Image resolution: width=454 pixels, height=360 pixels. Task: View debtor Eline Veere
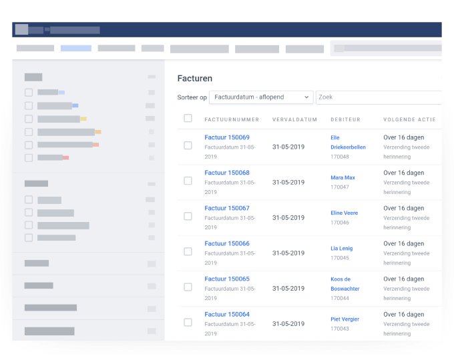coord(345,213)
